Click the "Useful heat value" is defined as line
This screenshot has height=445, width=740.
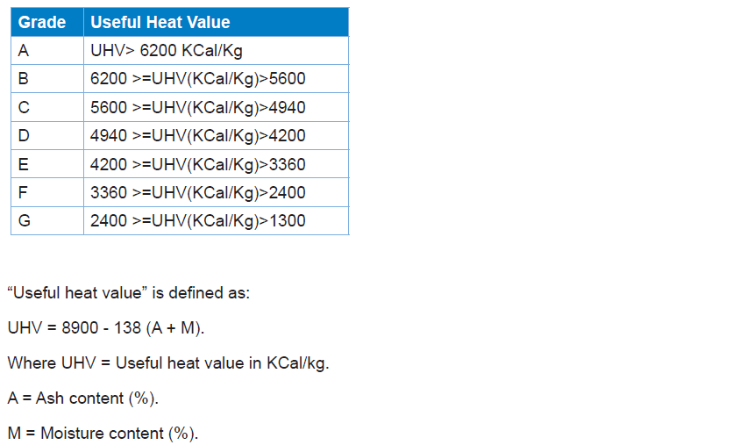[128, 292]
